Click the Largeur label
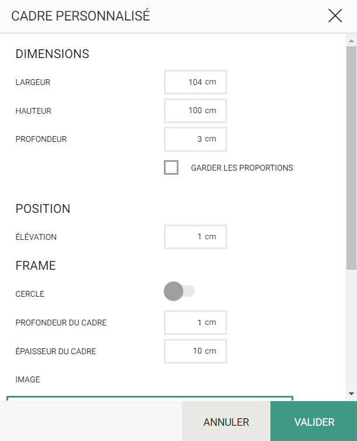 click(33, 83)
